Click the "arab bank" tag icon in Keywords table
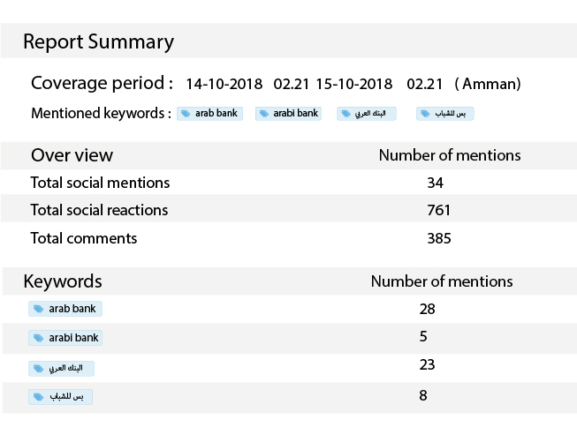Image resolution: width=577 pixels, height=442 pixels. [x=38, y=310]
